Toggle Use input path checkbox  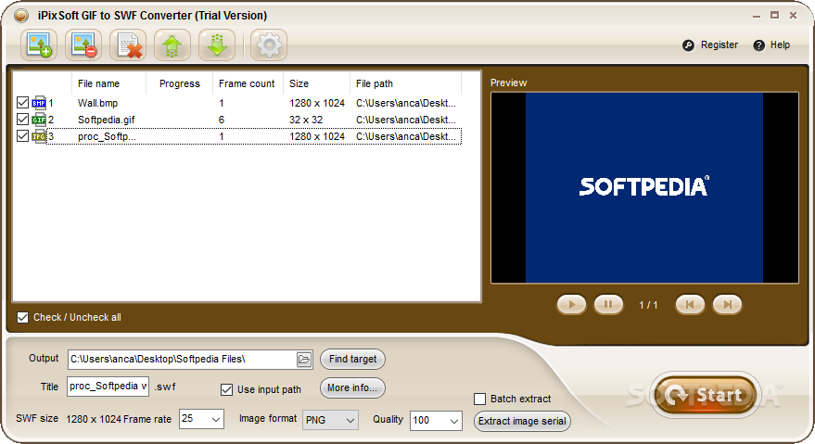226,389
